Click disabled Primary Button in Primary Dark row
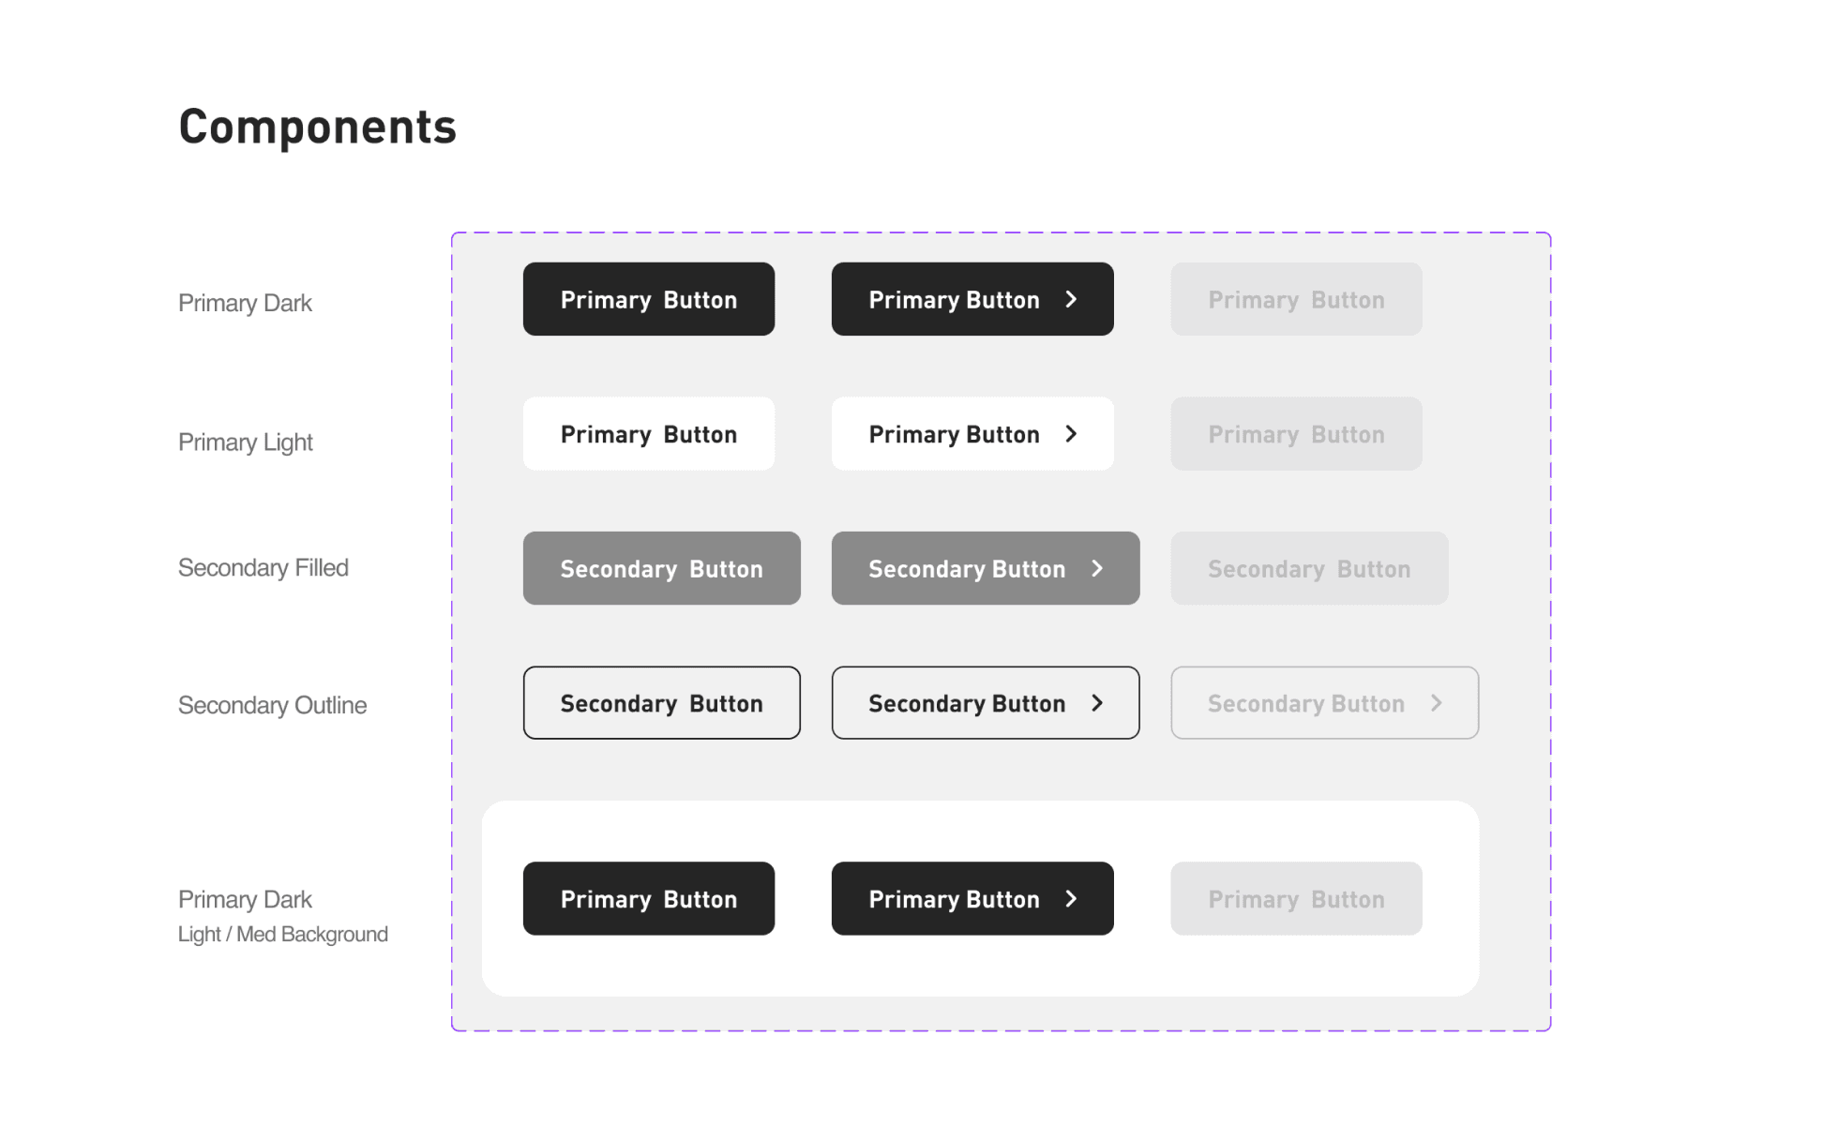The width and height of the screenshot is (1838, 1125). point(1296,299)
